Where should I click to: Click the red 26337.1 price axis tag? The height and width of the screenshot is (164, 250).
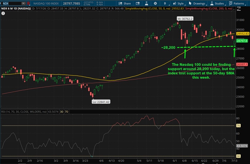pos(242,64)
